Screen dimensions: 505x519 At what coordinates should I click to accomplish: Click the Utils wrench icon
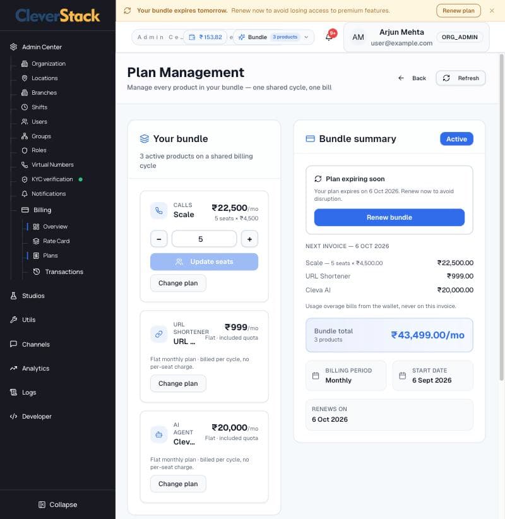click(13, 319)
